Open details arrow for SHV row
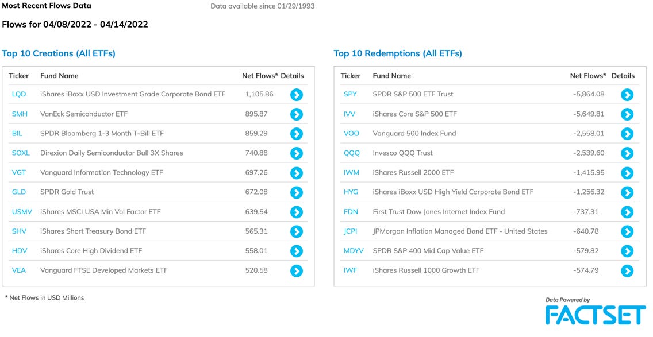This screenshot has width=653, height=337. tap(297, 232)
